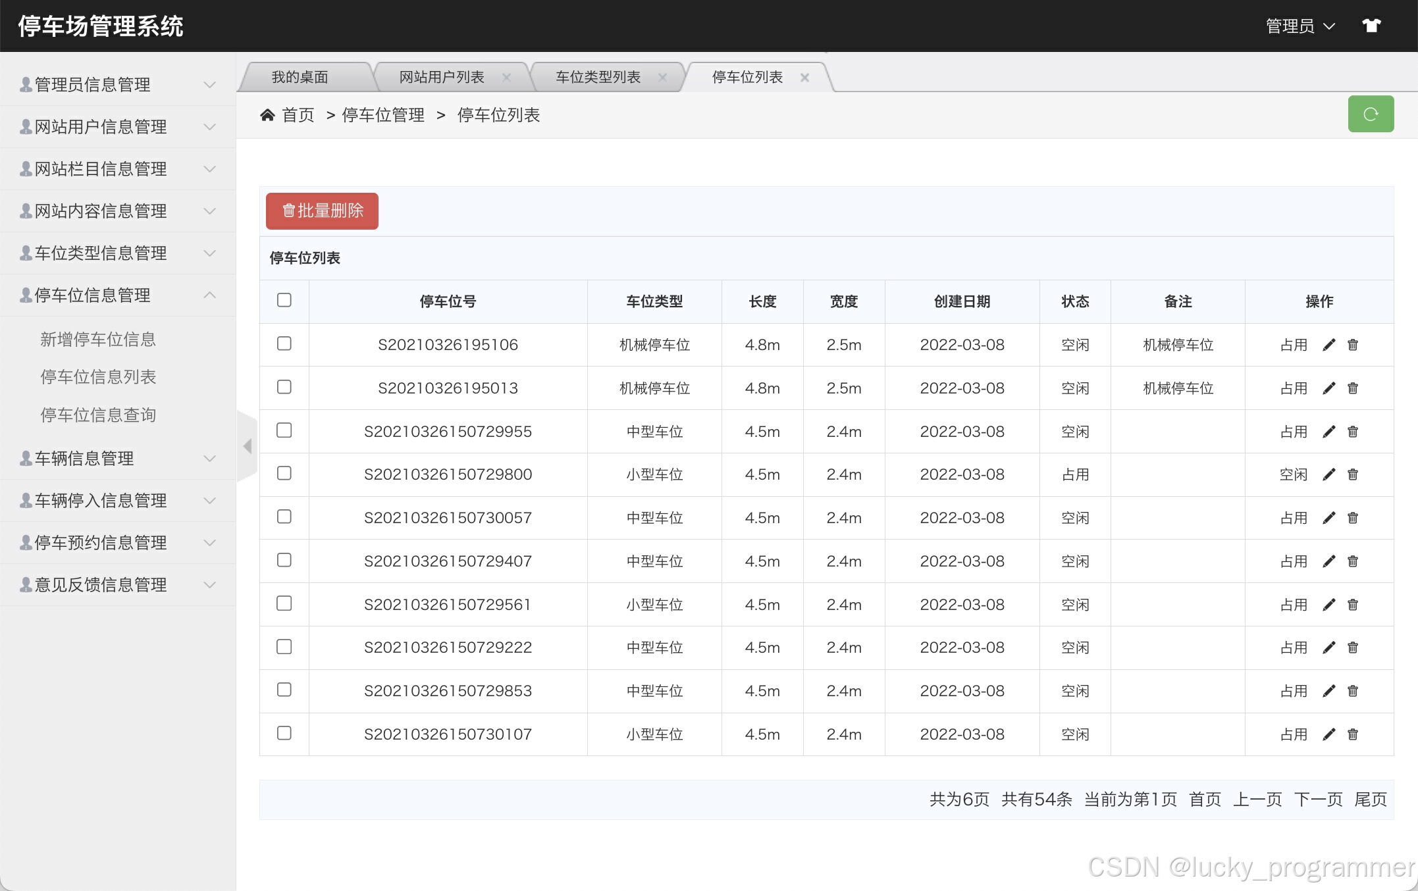Check the box for S20210326150729955
Image resolution: width=1418 pixels, height=891 pixels.
[284, 430]
